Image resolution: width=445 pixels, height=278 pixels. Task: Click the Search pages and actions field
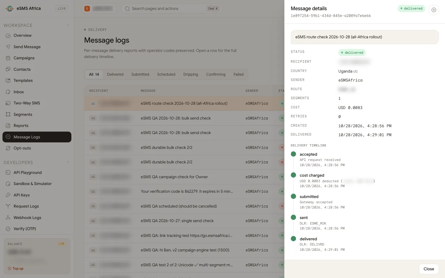[172, 9]
